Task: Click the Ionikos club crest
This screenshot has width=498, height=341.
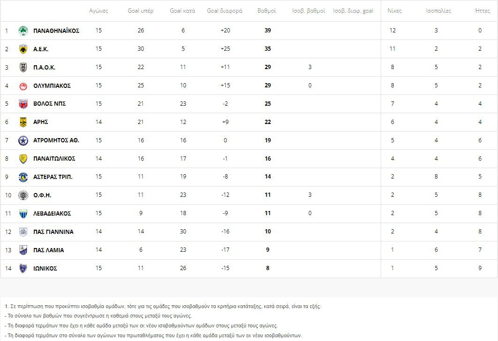Action: pyautogui.click(x=23, y=269)
